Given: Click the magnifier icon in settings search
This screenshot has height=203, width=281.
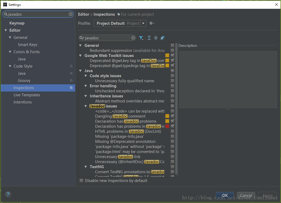Looking at the screenshot, I should click(x=6, y=14).
